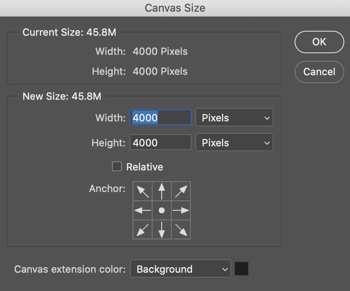Confirm with the OK button
Image resolution: width=350 pixels, height=291 pixels.
click(x=319, y=42)
